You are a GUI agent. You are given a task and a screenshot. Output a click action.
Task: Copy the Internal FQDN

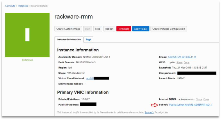click(x=206, y=99)
